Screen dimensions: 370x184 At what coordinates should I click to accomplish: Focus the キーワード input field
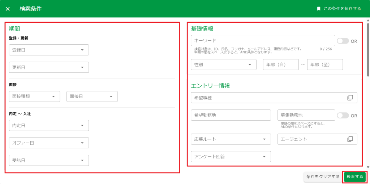tap(263, 41)
